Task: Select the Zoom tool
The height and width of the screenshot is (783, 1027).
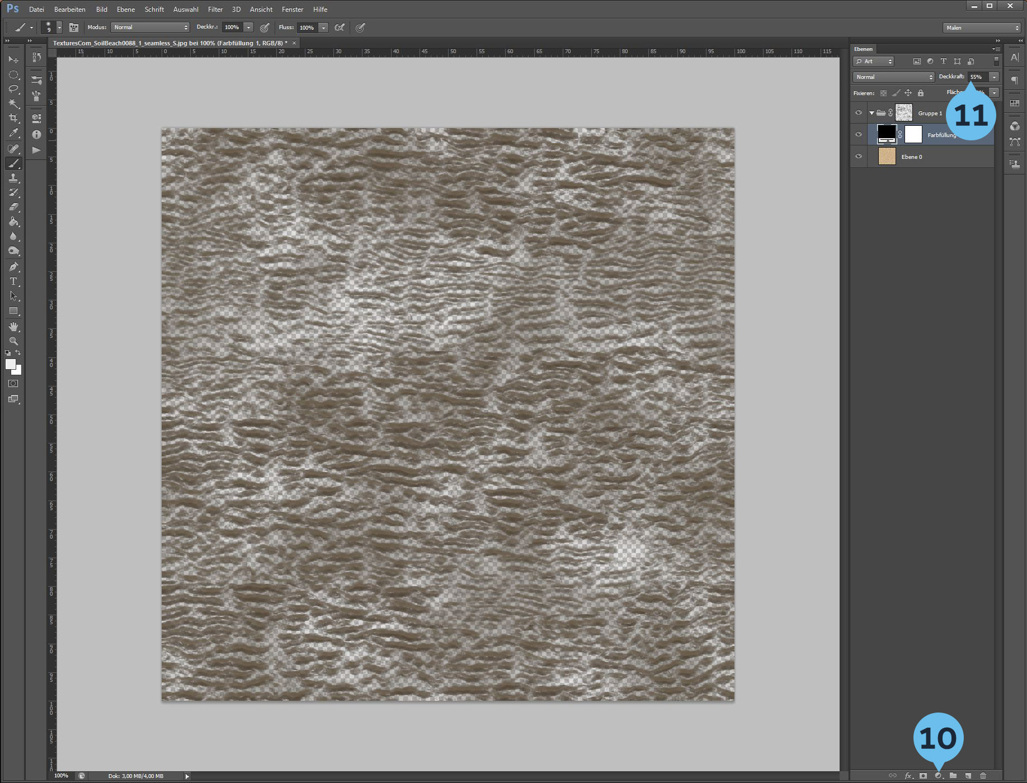Action: click(x=13, y=341)
